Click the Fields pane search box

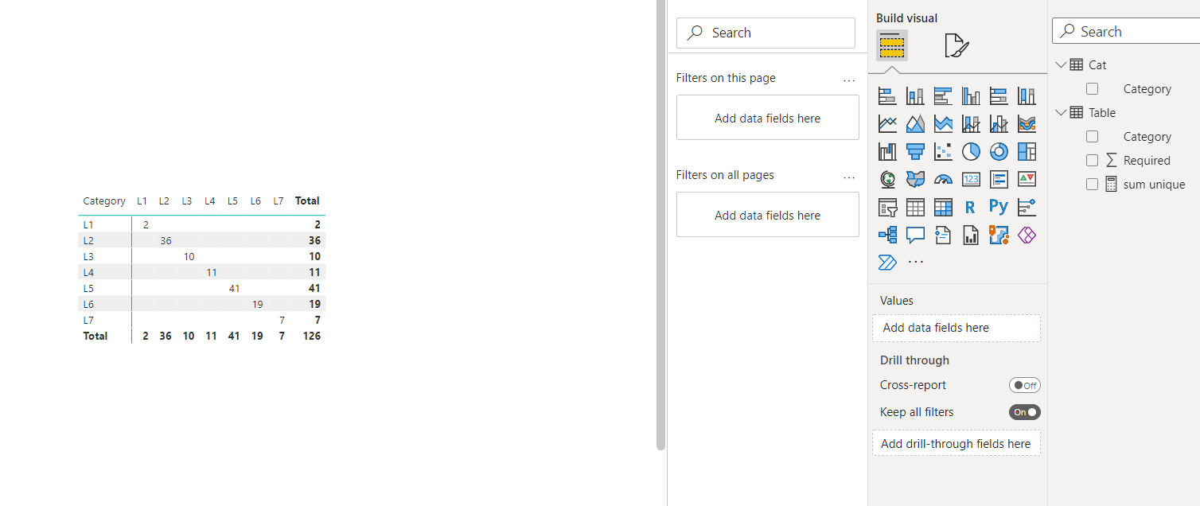click(x=1126, y=32)
